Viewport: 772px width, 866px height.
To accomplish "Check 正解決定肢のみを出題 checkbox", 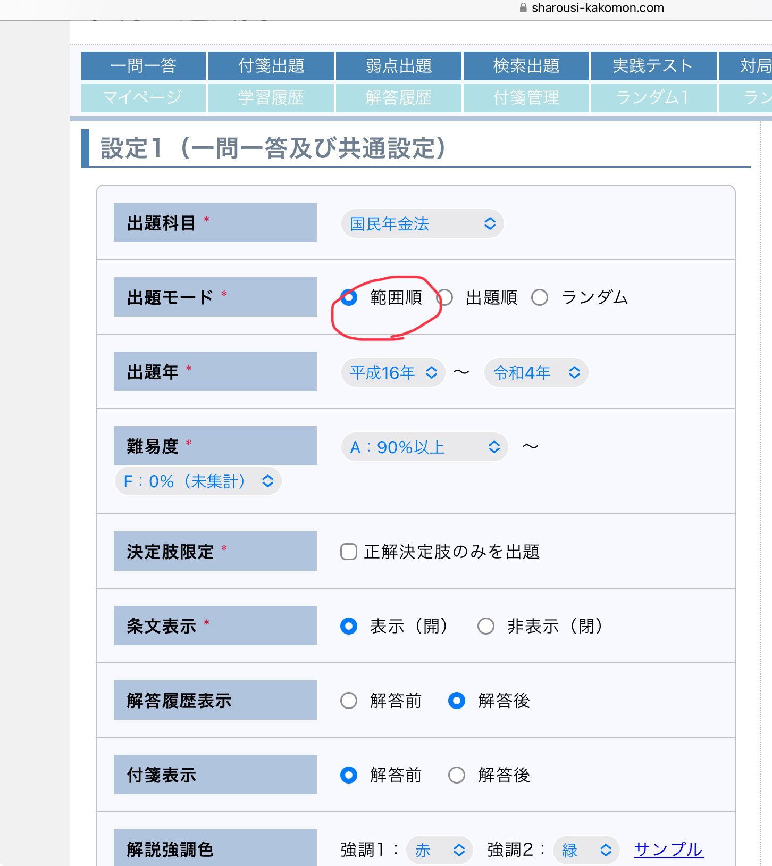I will 349,552.
